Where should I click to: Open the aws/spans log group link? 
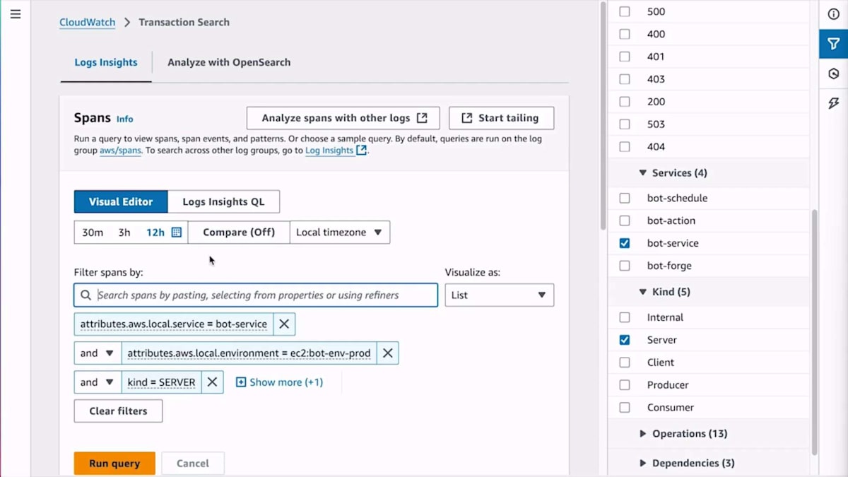click(x=121, y=151)
